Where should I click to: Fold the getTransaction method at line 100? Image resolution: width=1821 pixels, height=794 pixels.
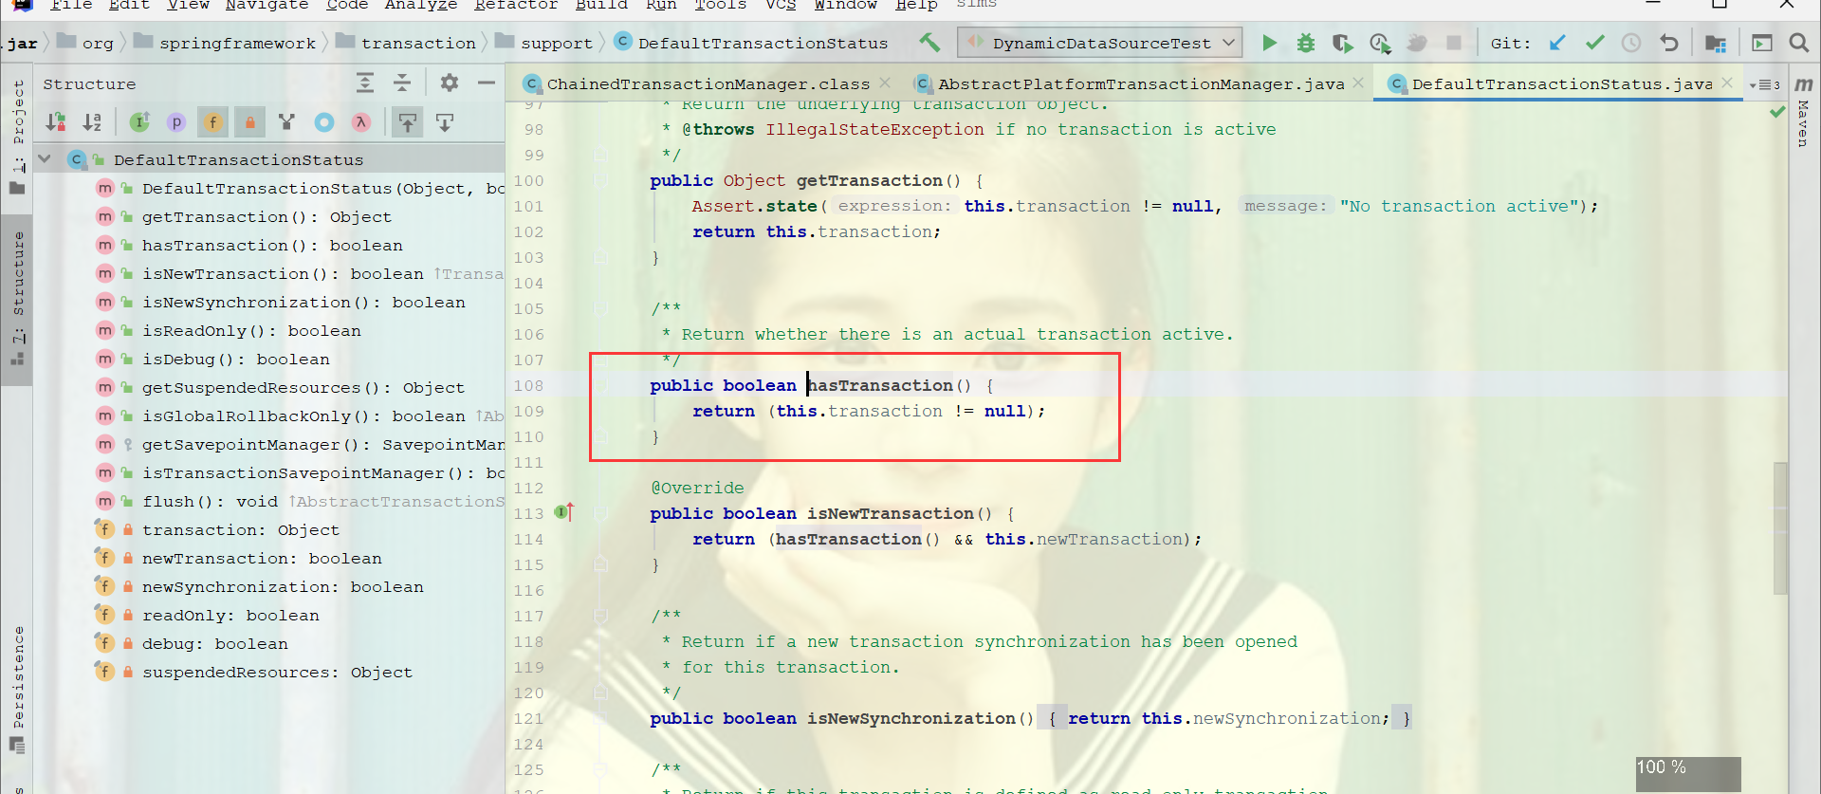pos(600,180)
